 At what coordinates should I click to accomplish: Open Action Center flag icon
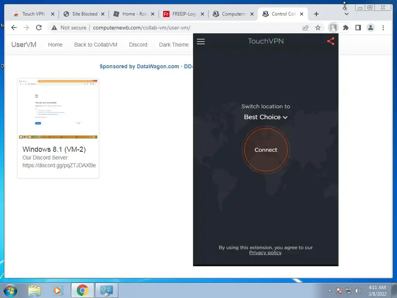coord(339,291)
